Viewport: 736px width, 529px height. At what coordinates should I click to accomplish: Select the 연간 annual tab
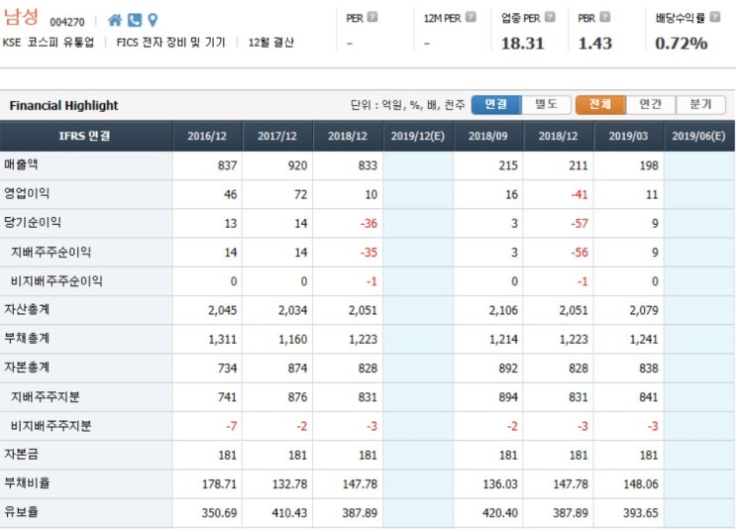pos(651,104)
